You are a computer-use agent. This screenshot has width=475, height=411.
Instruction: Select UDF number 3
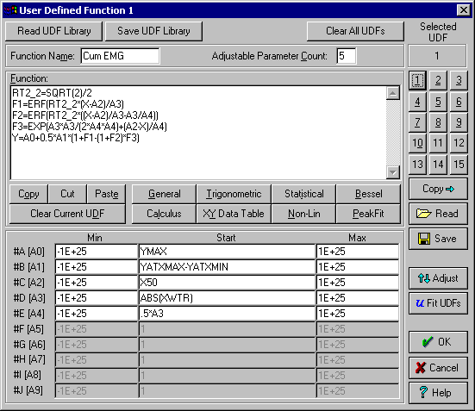point(459,81)
